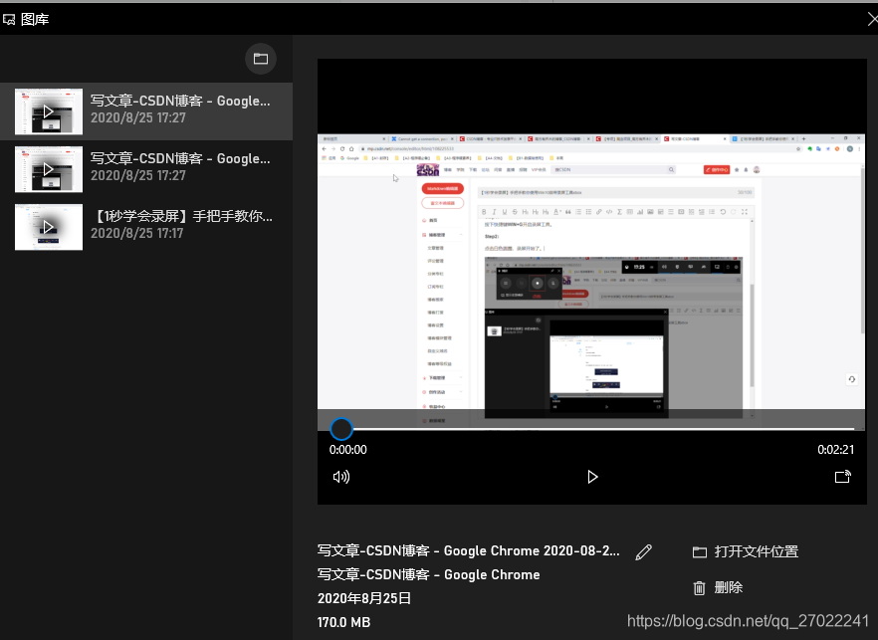Click the second 写文章-CSDN博客 title in the list
This screenshot has width=878, height=640.
(180, 158)
